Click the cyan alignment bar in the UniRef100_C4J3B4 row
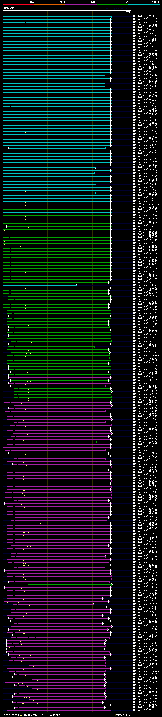Viewport: 162px width, 717px height. click(76, 302)
